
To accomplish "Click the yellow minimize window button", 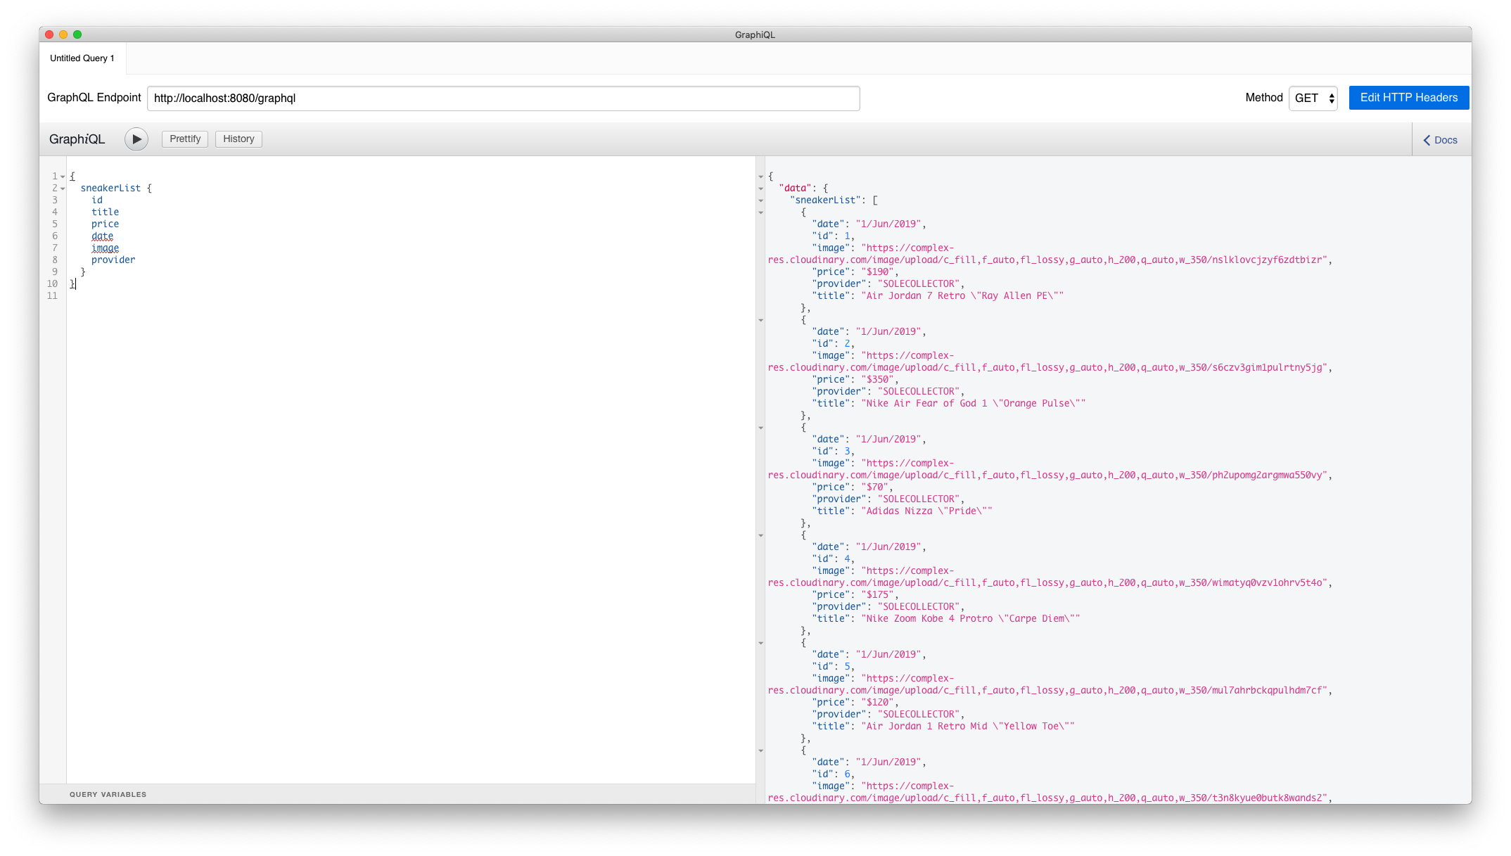I will click(63, 34).
